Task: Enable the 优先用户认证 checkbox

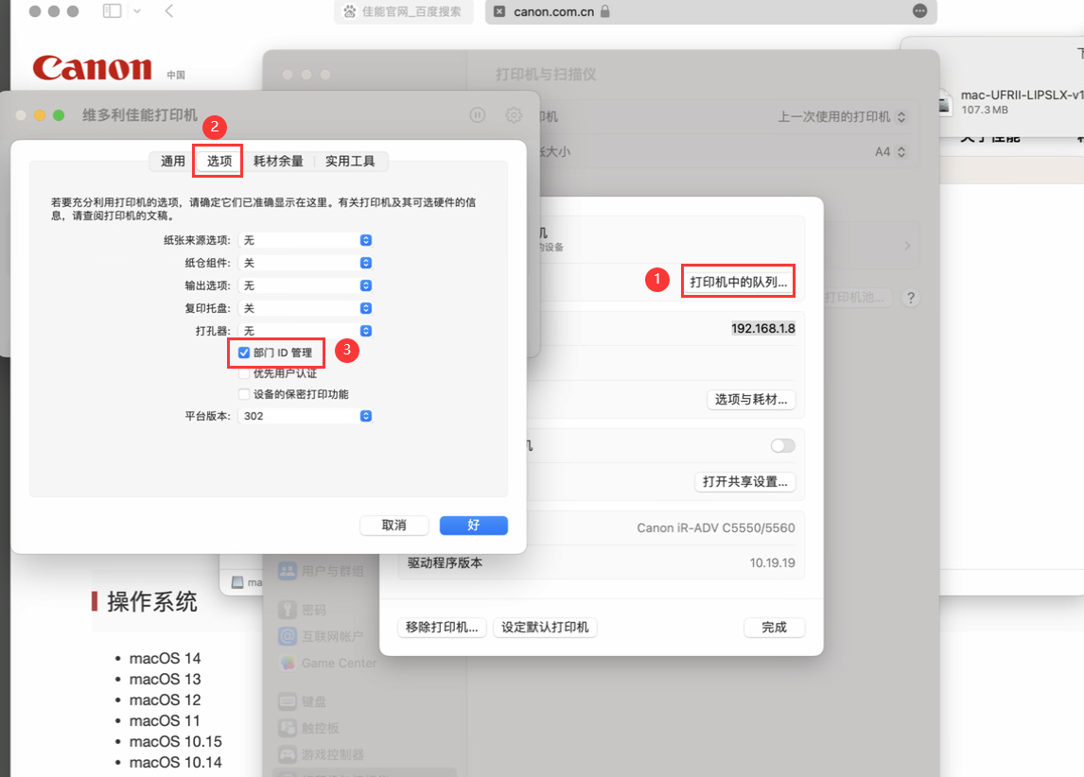Action: coord(244,373)
